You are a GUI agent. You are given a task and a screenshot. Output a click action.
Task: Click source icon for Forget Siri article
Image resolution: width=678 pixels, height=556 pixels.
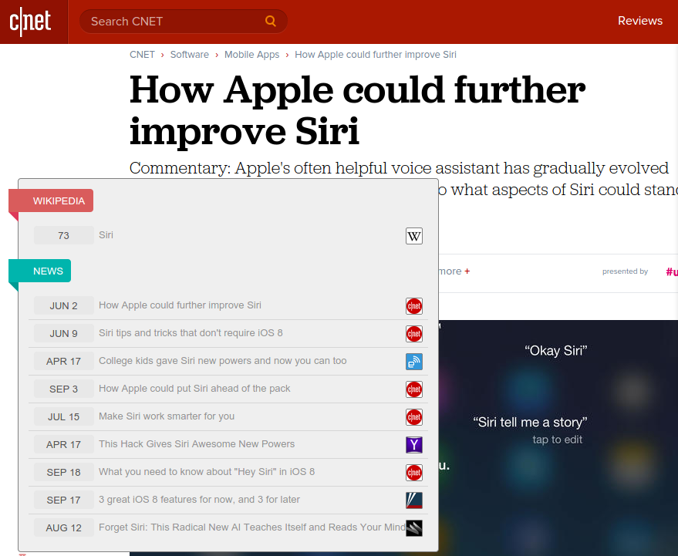pos(414,528)
